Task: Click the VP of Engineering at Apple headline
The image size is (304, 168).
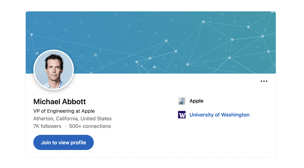Action: click(x=64, y=111)
